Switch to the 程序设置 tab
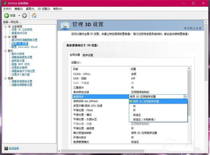Image resolution: width=210 pixels, height=155 pixels. click(88, 55)
